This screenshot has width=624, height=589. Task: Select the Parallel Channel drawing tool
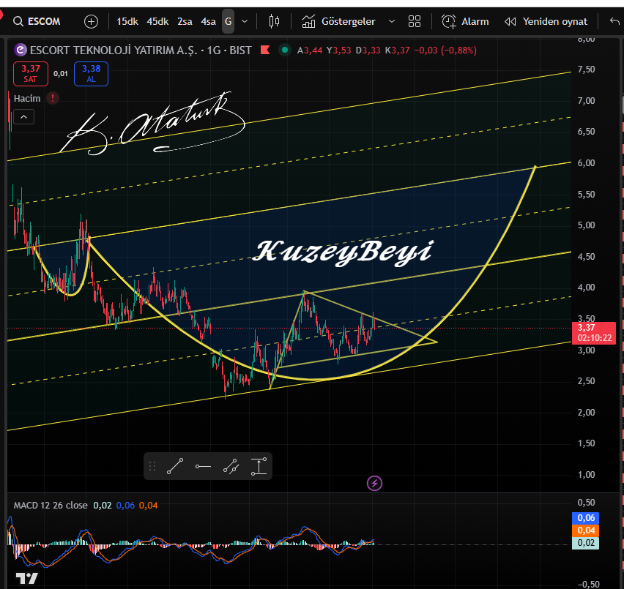pyautogui.click(x=231, y=465)
